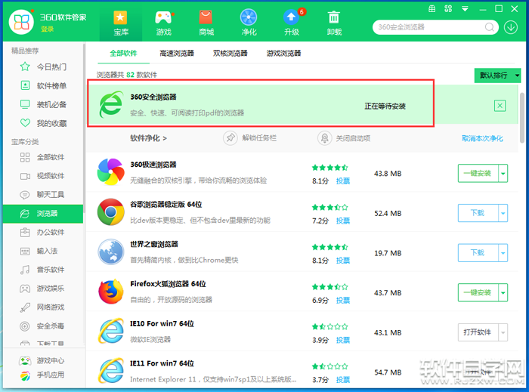Click the 360安全浏览器 icon
The height and width of the screenshot is (392, 529).
point(111,104)
